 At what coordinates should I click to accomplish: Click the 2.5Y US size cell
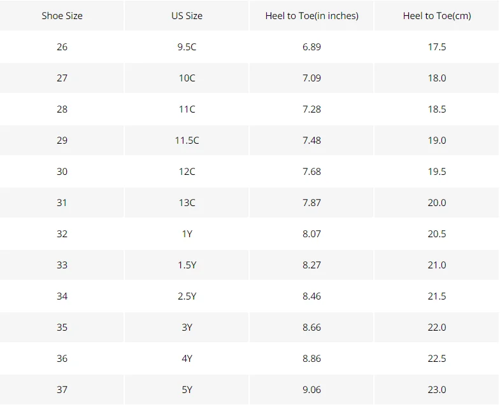tap(187, 296)
